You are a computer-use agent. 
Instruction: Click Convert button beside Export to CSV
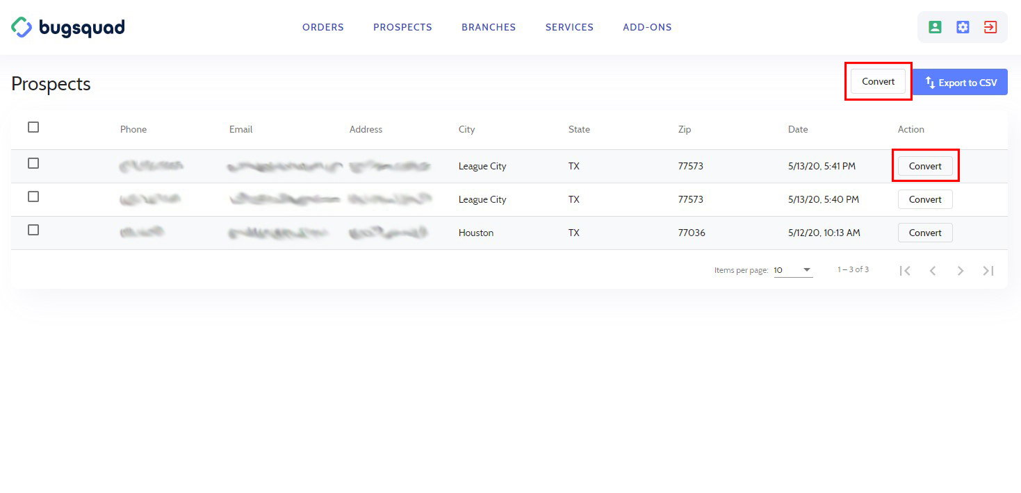click(x=879, y=81)
